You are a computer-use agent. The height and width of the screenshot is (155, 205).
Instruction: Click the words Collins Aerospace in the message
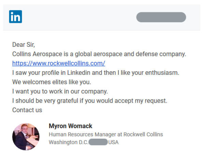[37, 54]
